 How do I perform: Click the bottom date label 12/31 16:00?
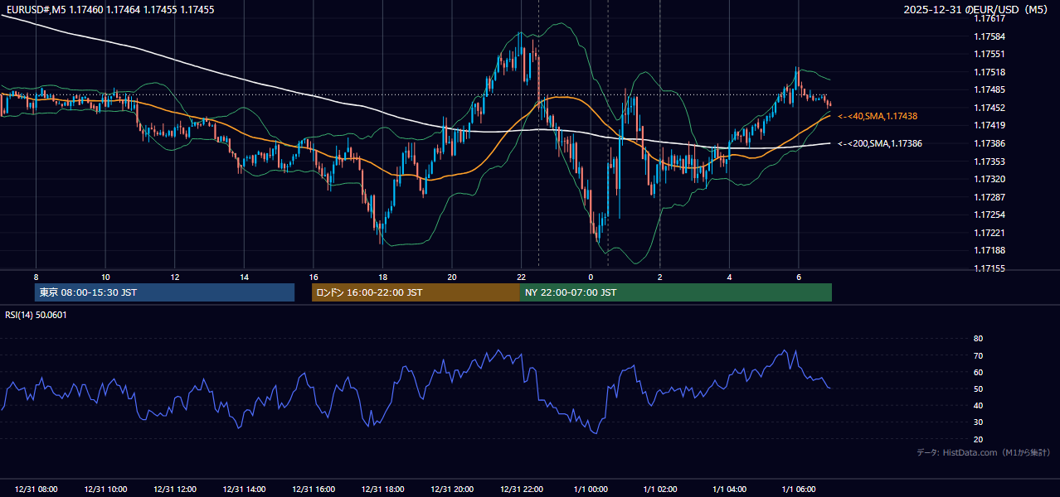pos(314,490)
